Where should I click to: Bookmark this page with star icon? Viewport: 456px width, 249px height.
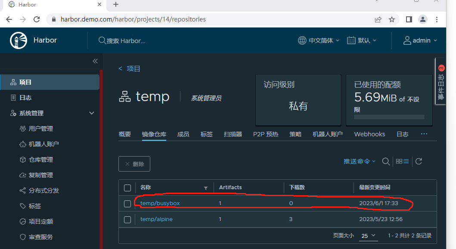click(x=392, y=19)
